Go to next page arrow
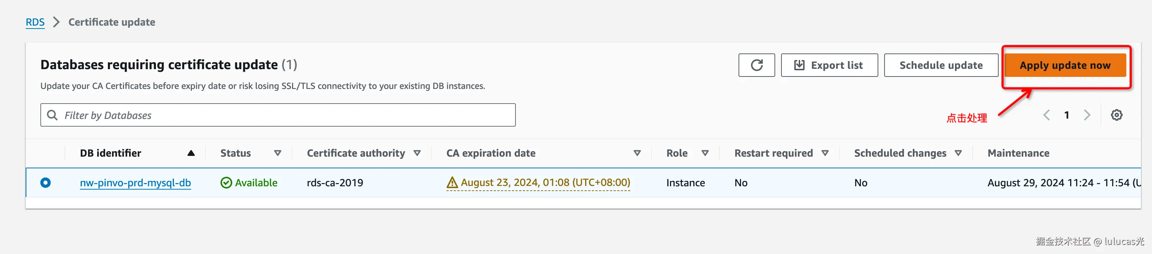 (1087, 115)
